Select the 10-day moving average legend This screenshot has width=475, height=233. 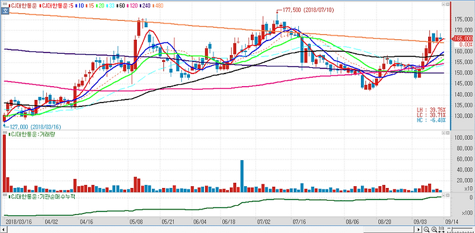79,6
